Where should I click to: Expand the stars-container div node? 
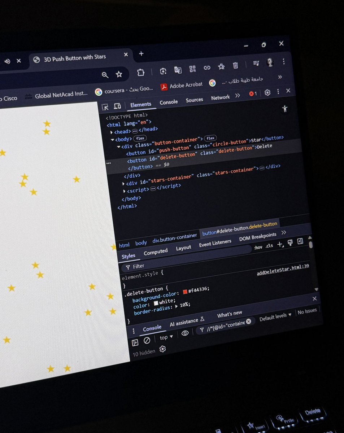coord(123,184)
